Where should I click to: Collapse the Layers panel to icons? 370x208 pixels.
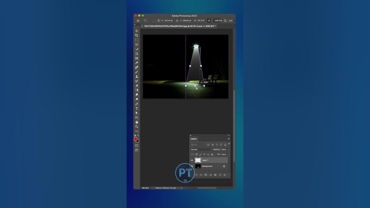pyautogui.click(x=229, y=135)
